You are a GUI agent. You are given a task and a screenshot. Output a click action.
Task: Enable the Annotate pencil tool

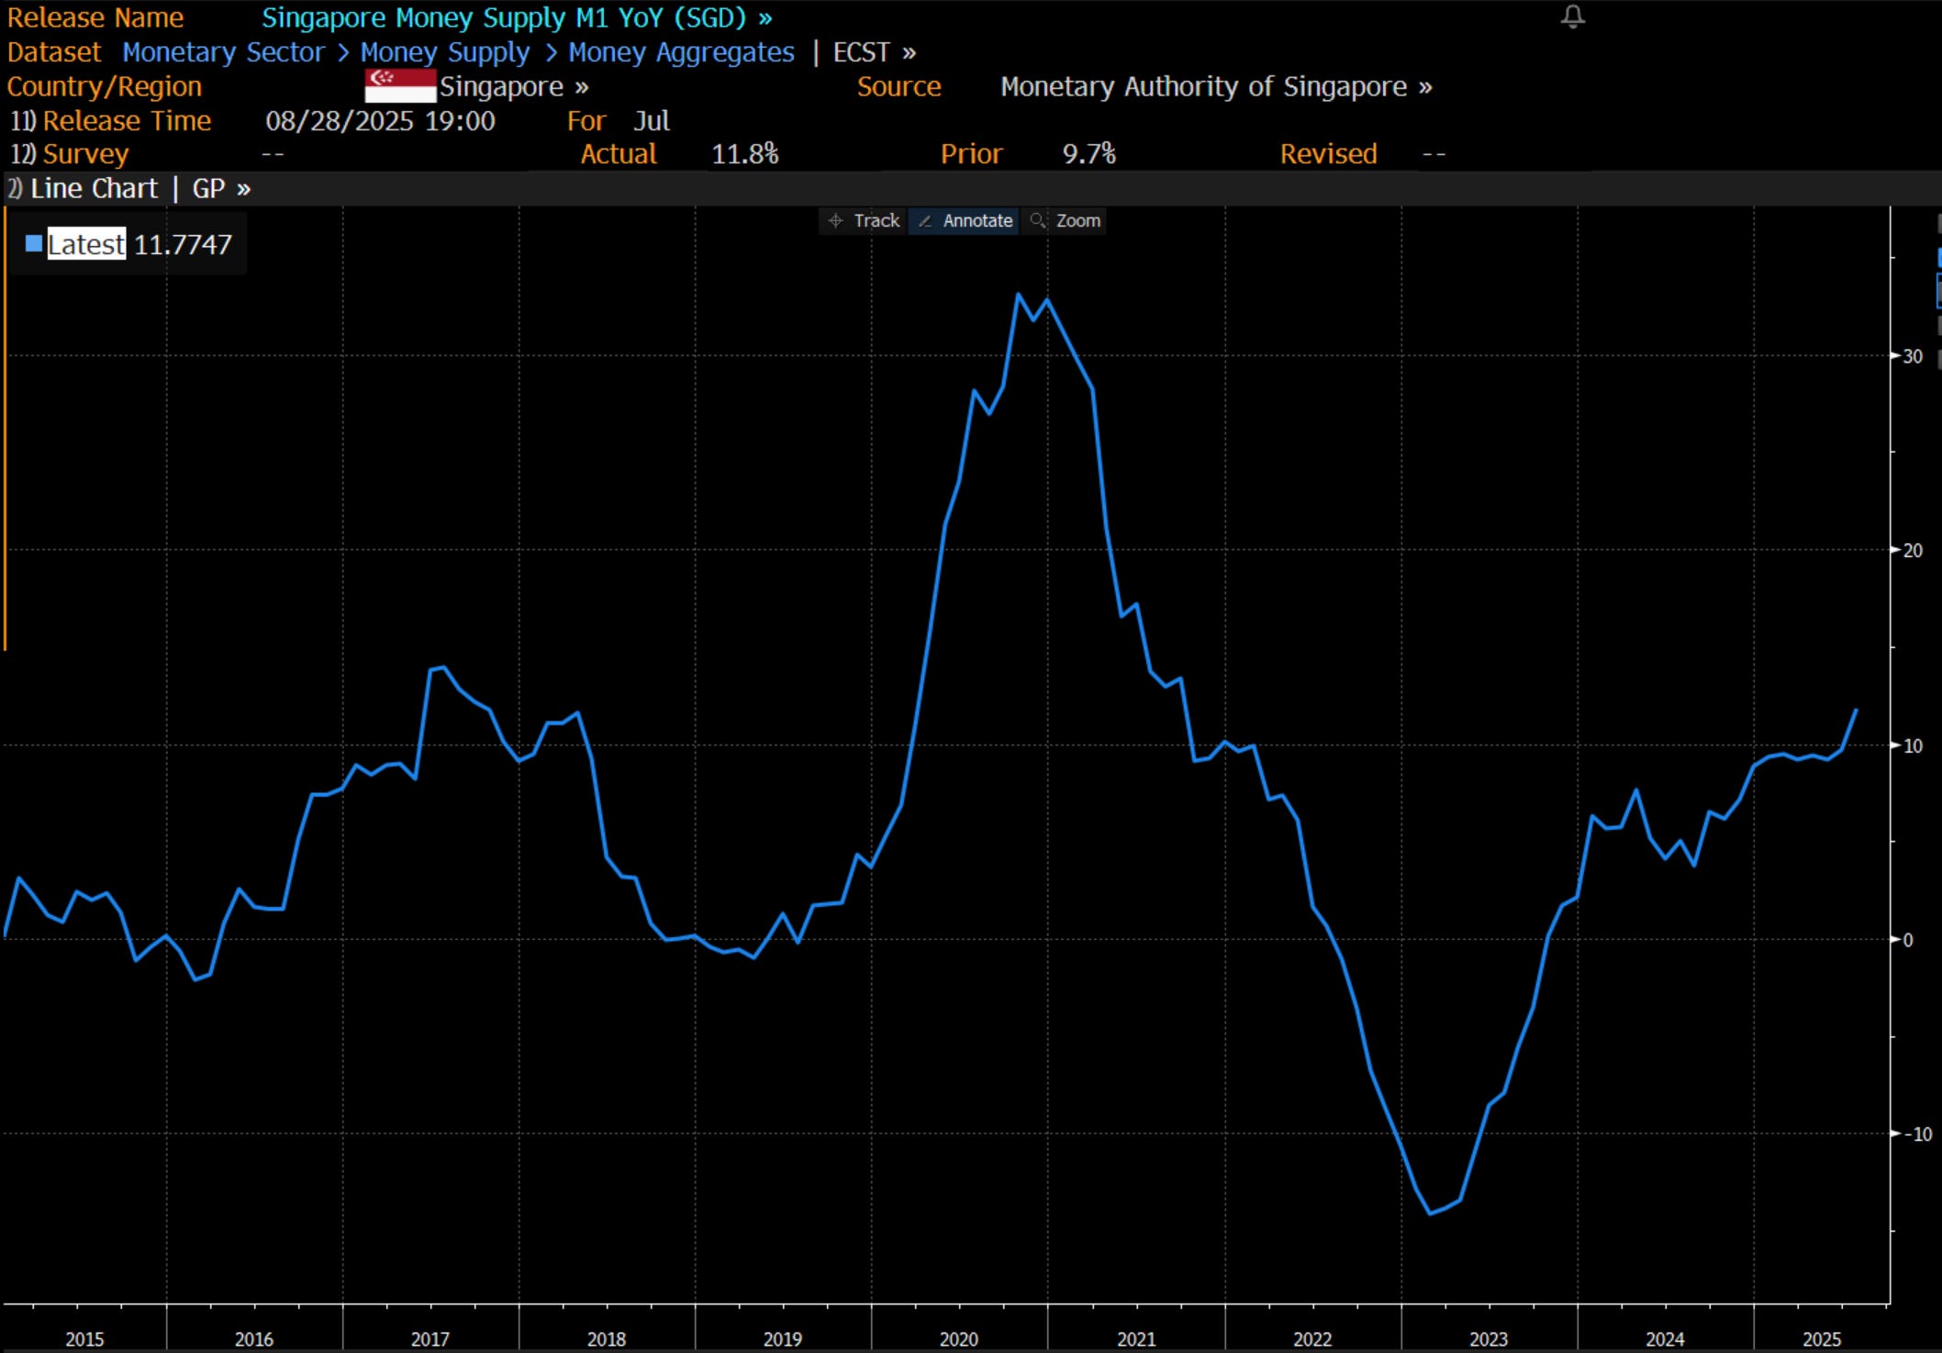(965, 221)
